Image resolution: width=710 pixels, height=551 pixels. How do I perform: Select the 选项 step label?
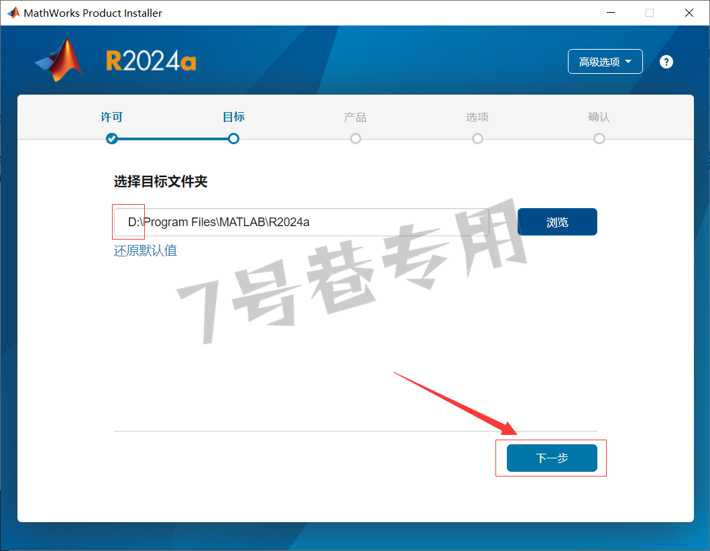coord(477,117)
